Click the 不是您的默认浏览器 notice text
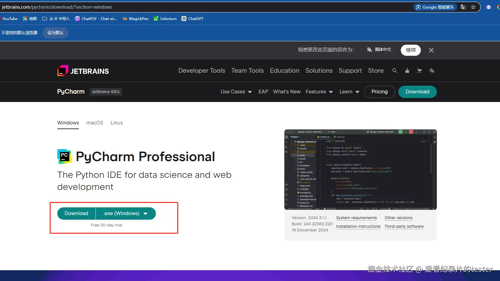Image resolution: width=500 pixels, height=281 pixels. [x=19, y=33]
